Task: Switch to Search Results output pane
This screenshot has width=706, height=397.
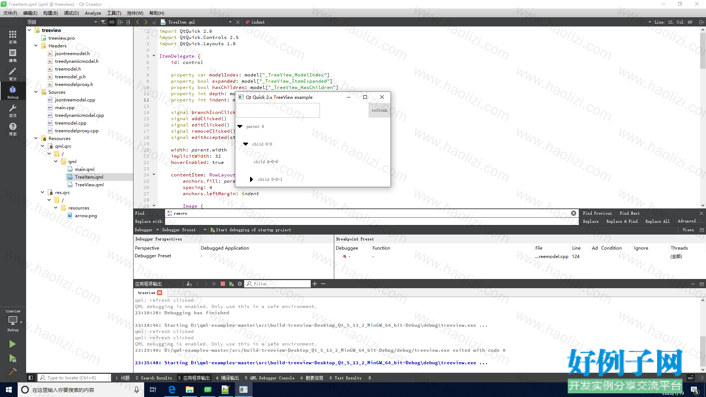Action: tap(154, 378)
